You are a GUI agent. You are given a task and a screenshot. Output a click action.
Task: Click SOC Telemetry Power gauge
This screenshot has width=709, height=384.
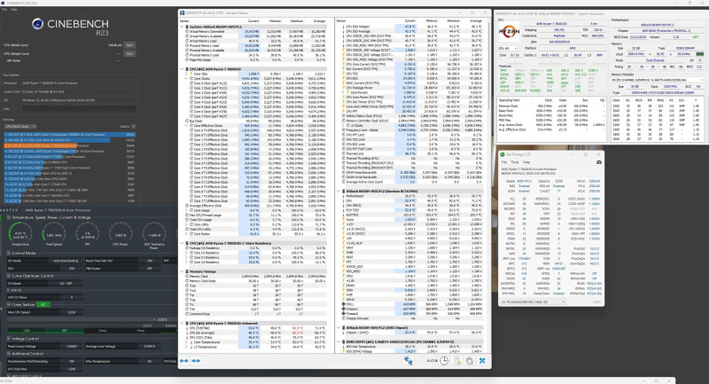click(153, 233)
